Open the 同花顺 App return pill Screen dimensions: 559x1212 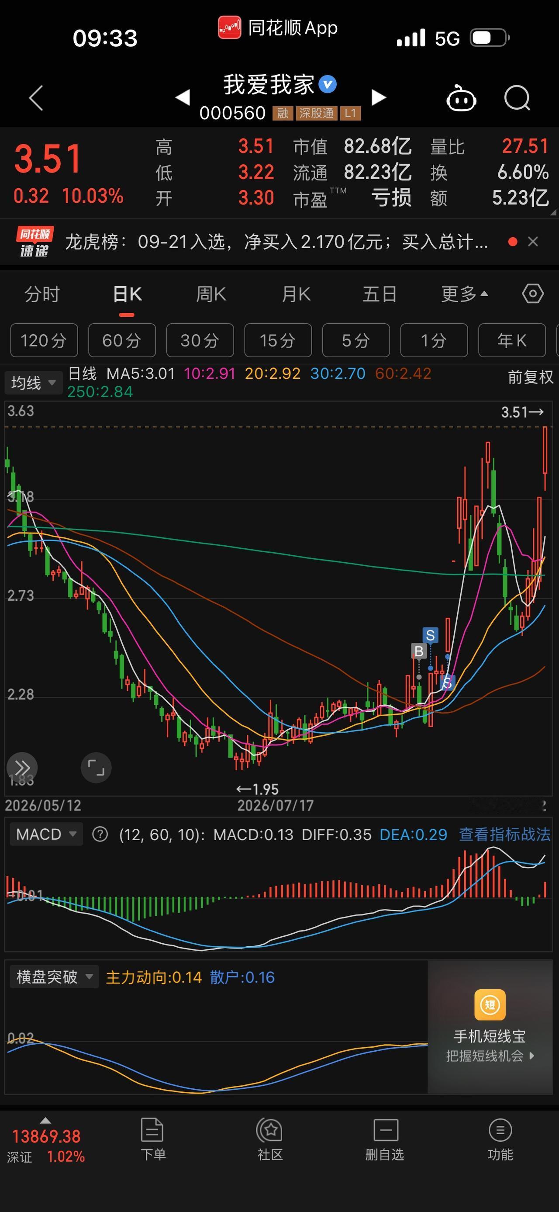click(278, 28)
